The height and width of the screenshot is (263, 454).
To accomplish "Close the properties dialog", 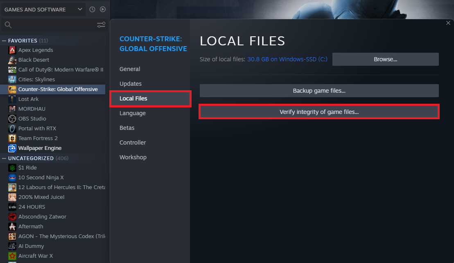I will point(448,23).
